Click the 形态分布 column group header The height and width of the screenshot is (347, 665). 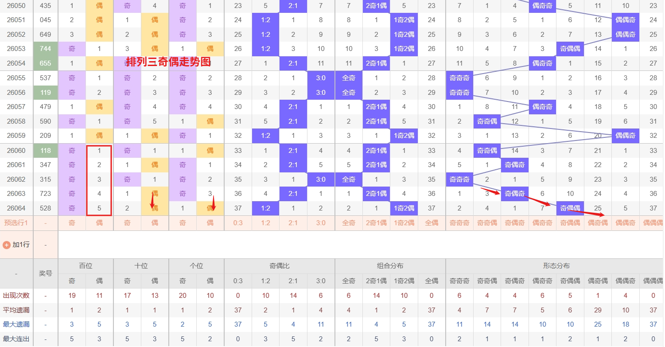point(556,266)
